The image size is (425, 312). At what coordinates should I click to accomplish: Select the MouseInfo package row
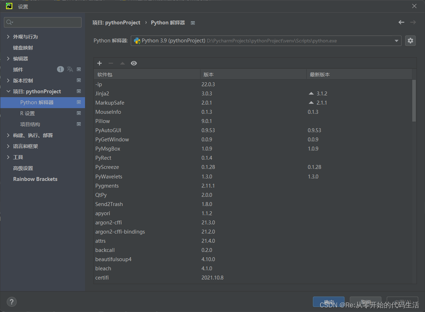253,112
